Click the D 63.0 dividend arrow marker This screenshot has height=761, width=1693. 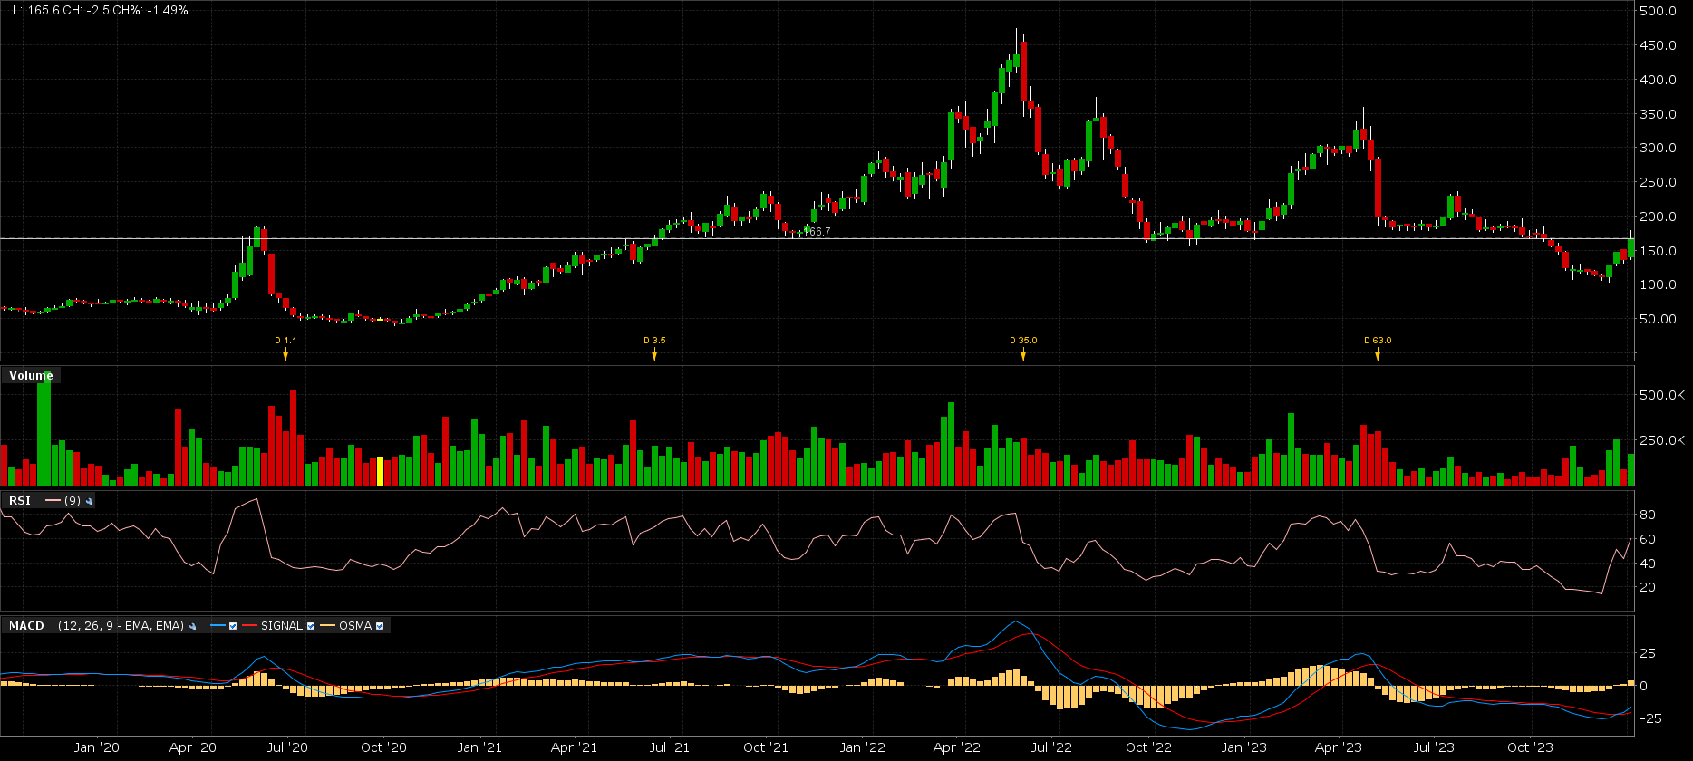click(1378, 354)
